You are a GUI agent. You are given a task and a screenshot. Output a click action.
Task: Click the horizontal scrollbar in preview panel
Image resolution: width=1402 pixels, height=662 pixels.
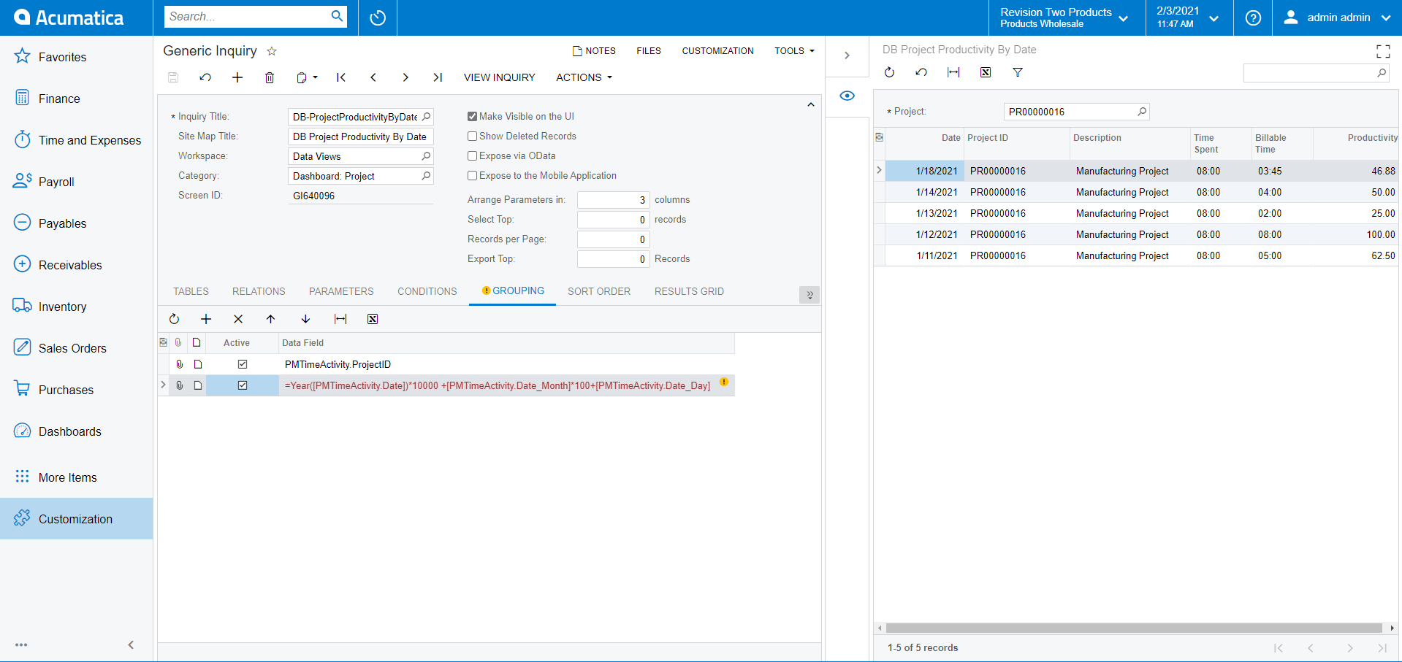pos(1135,628)
